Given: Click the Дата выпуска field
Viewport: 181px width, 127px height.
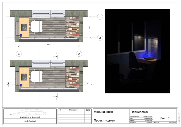Looking at the screenshot, I should pyautogui.click(x=148, y=118).
